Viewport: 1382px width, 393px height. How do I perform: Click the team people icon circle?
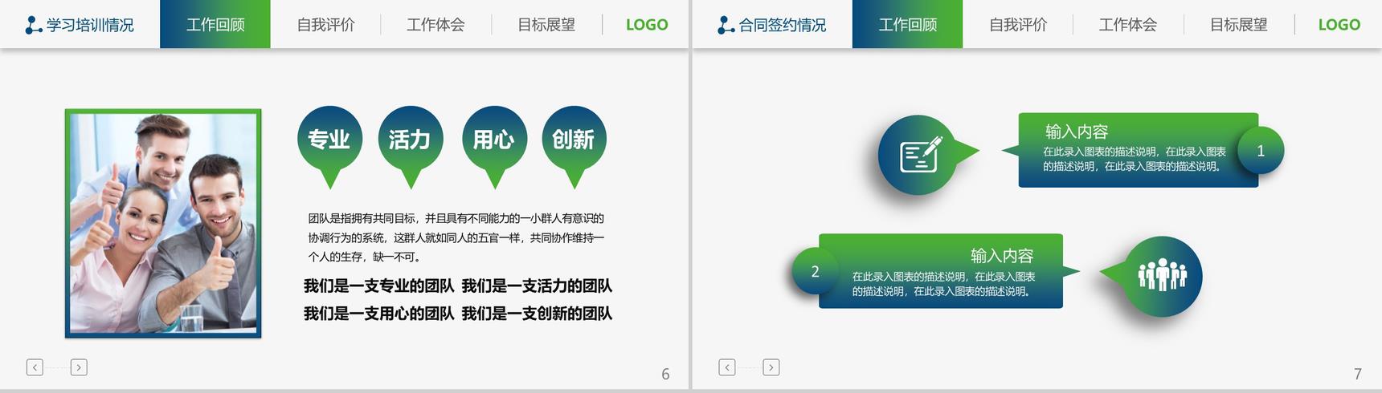pos(1162,276)
